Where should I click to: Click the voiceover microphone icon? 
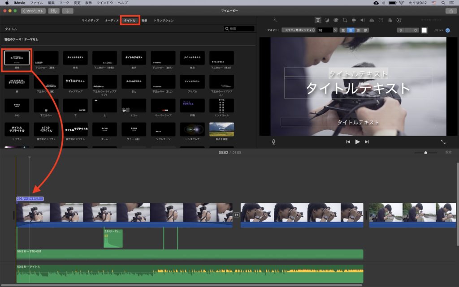[273, 141]
